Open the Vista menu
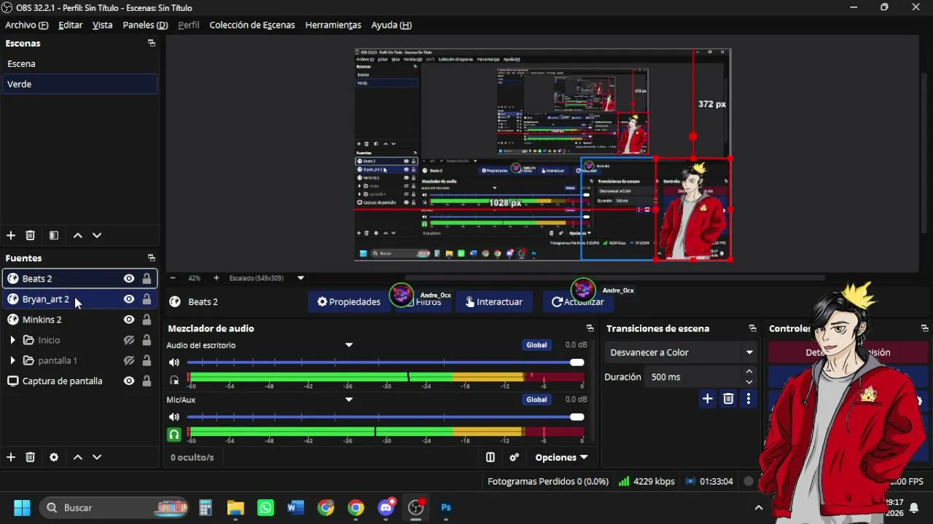Image resolution: width=933 pixels, height=524 pixels. 103,25
